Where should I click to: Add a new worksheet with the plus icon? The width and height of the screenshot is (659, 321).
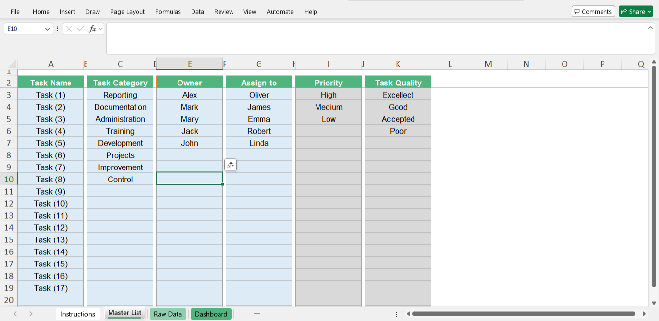click(257, 314)
